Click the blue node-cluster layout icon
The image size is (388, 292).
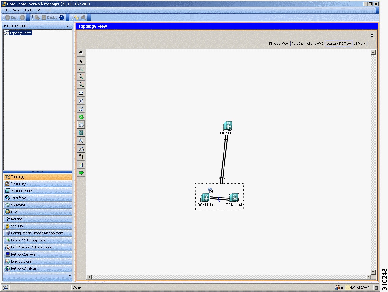coord(81,109)
